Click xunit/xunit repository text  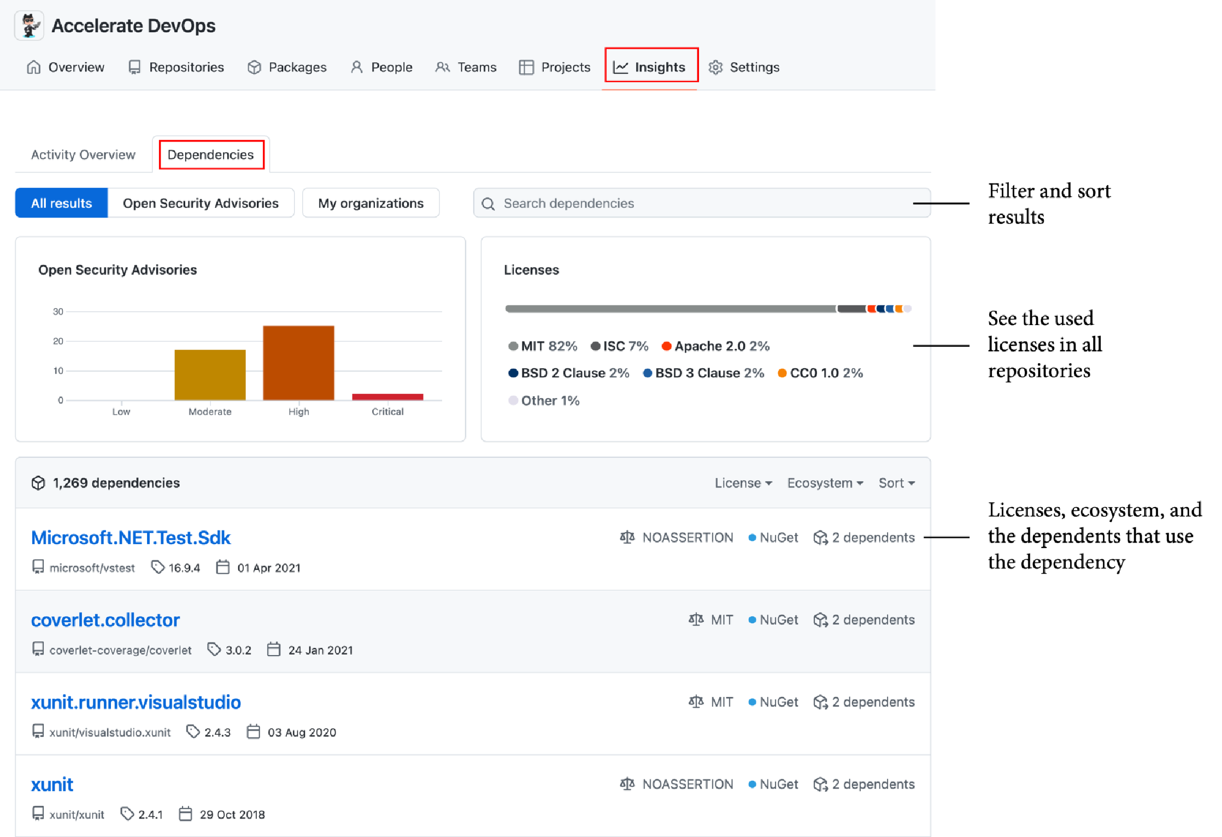(x=77, y=815)
